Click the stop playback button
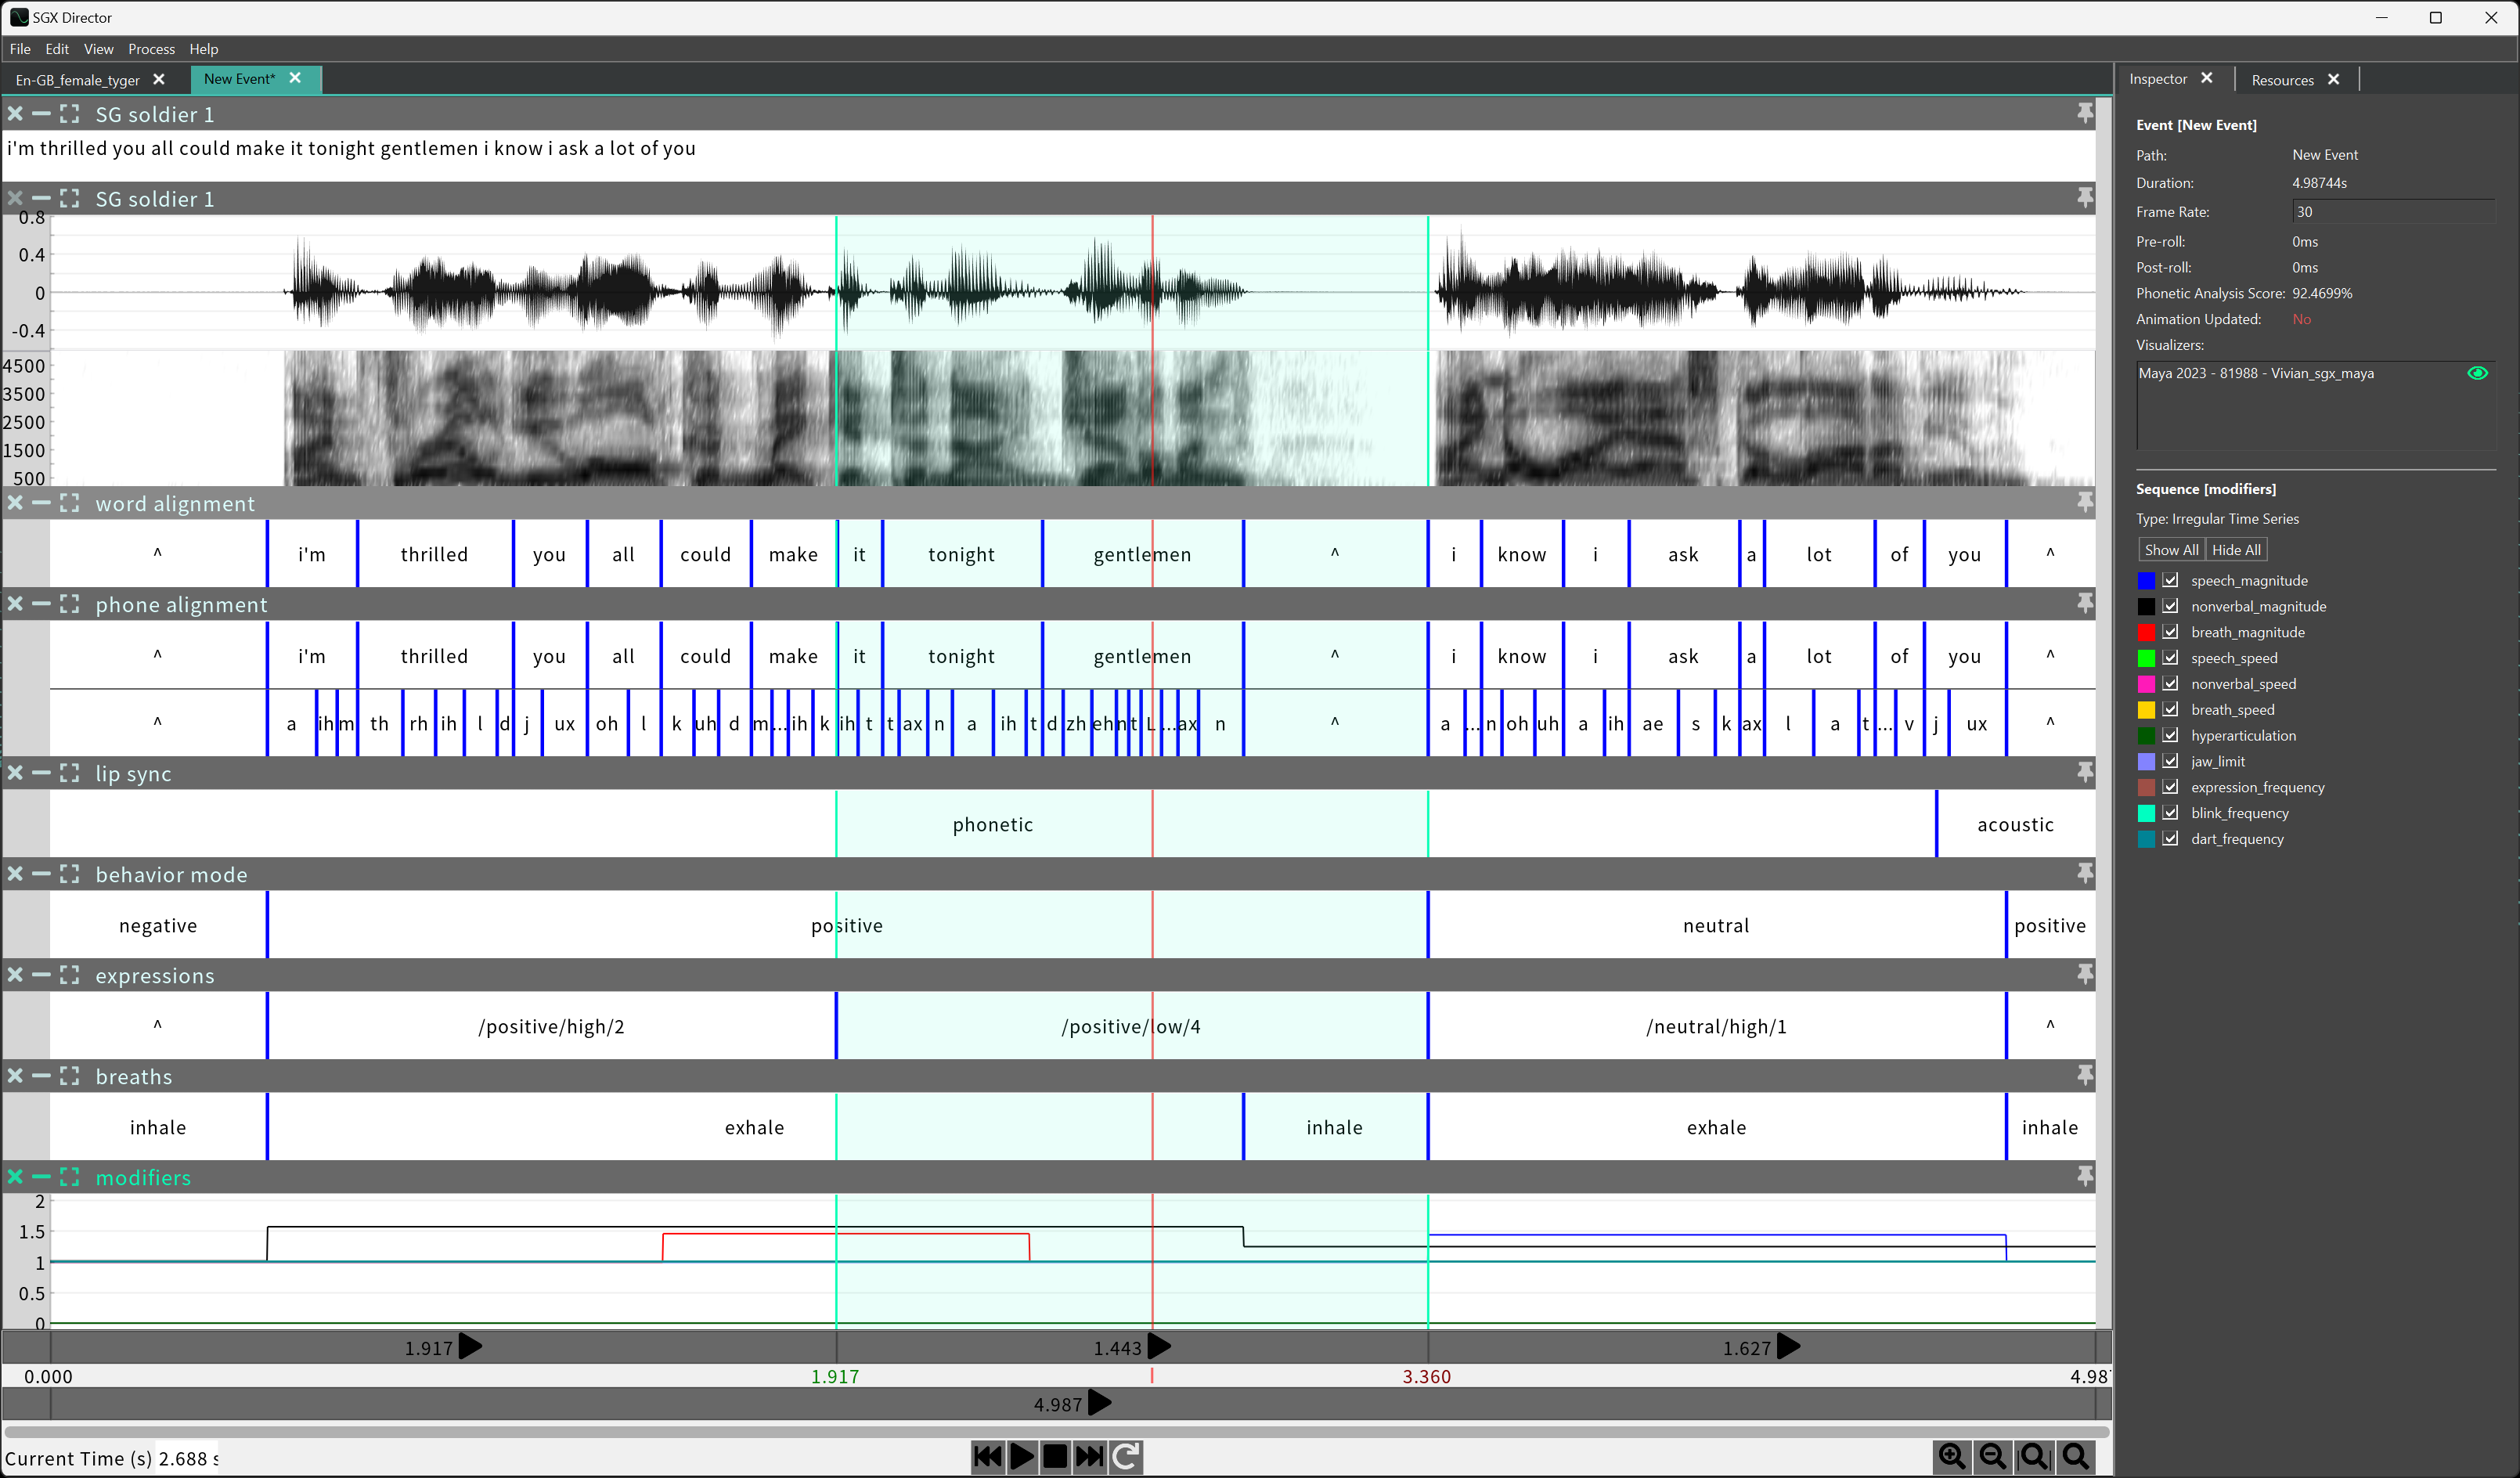This screenshot has width=2520, height=1478. 1055,1456
